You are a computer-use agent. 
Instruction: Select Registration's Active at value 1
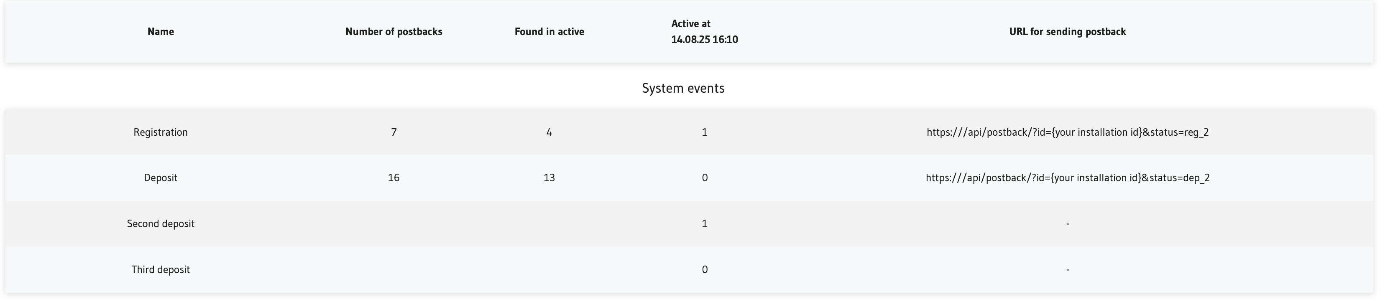[x=705, y=132]
